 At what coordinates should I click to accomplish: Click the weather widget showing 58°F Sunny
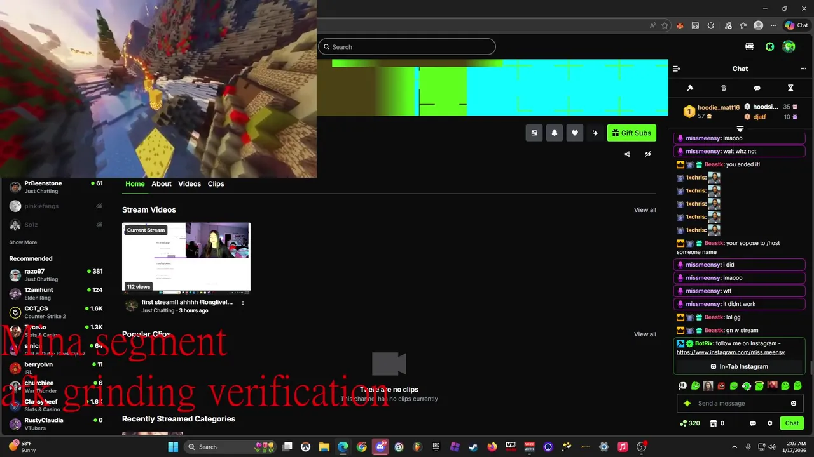tap(22, 446)
